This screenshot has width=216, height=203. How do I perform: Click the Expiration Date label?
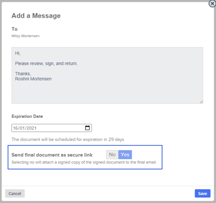point(27,116)
